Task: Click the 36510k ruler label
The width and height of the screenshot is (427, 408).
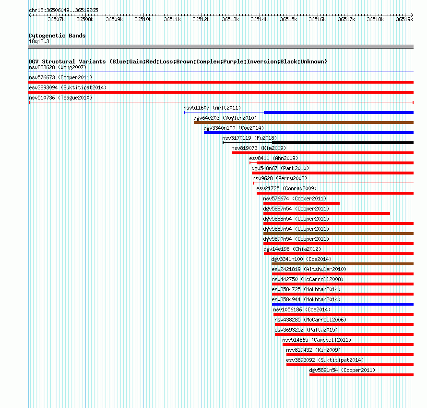Action: click(143, 19)
